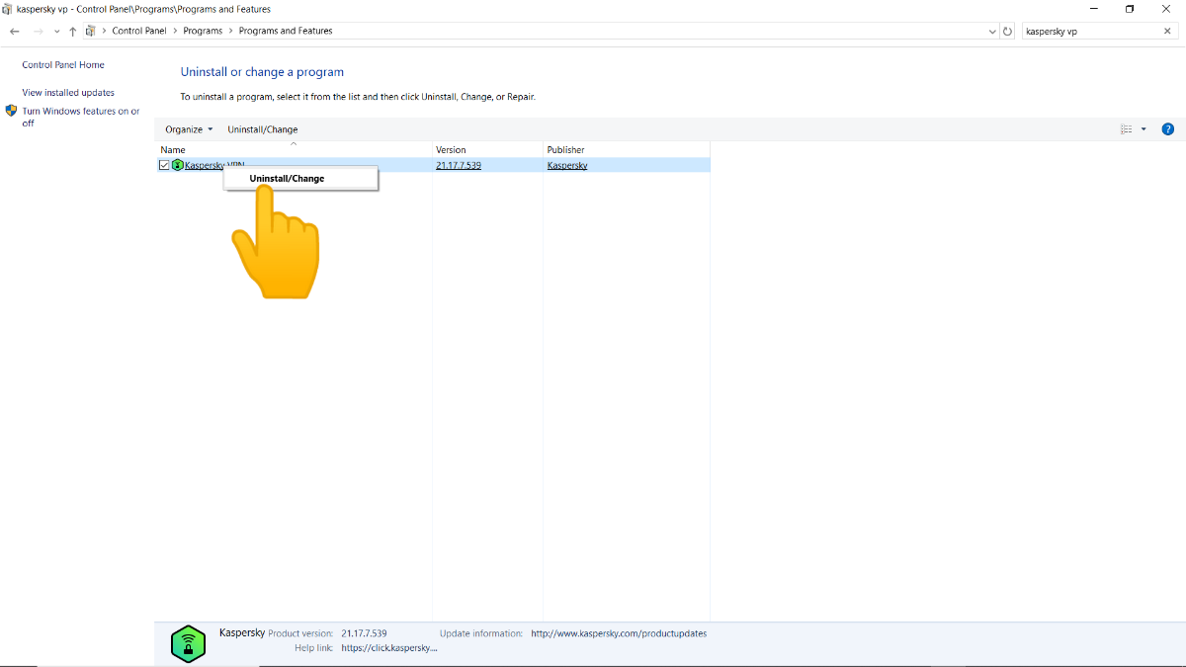Go up one level with up arrow

(x=73, y=32)
